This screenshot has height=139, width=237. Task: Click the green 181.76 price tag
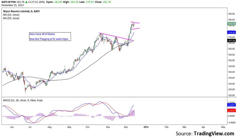pyautogui.click(x=231, y=24)
